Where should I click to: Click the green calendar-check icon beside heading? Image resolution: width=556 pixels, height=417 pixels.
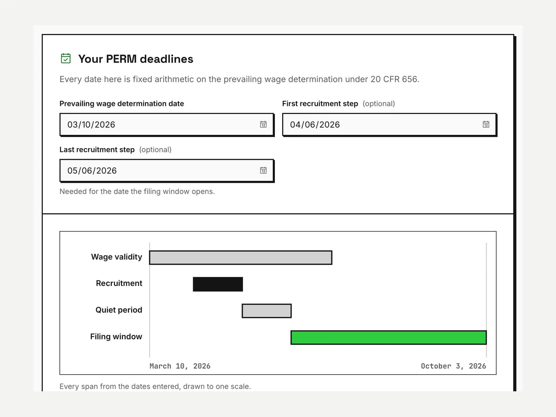coord(66,58)
